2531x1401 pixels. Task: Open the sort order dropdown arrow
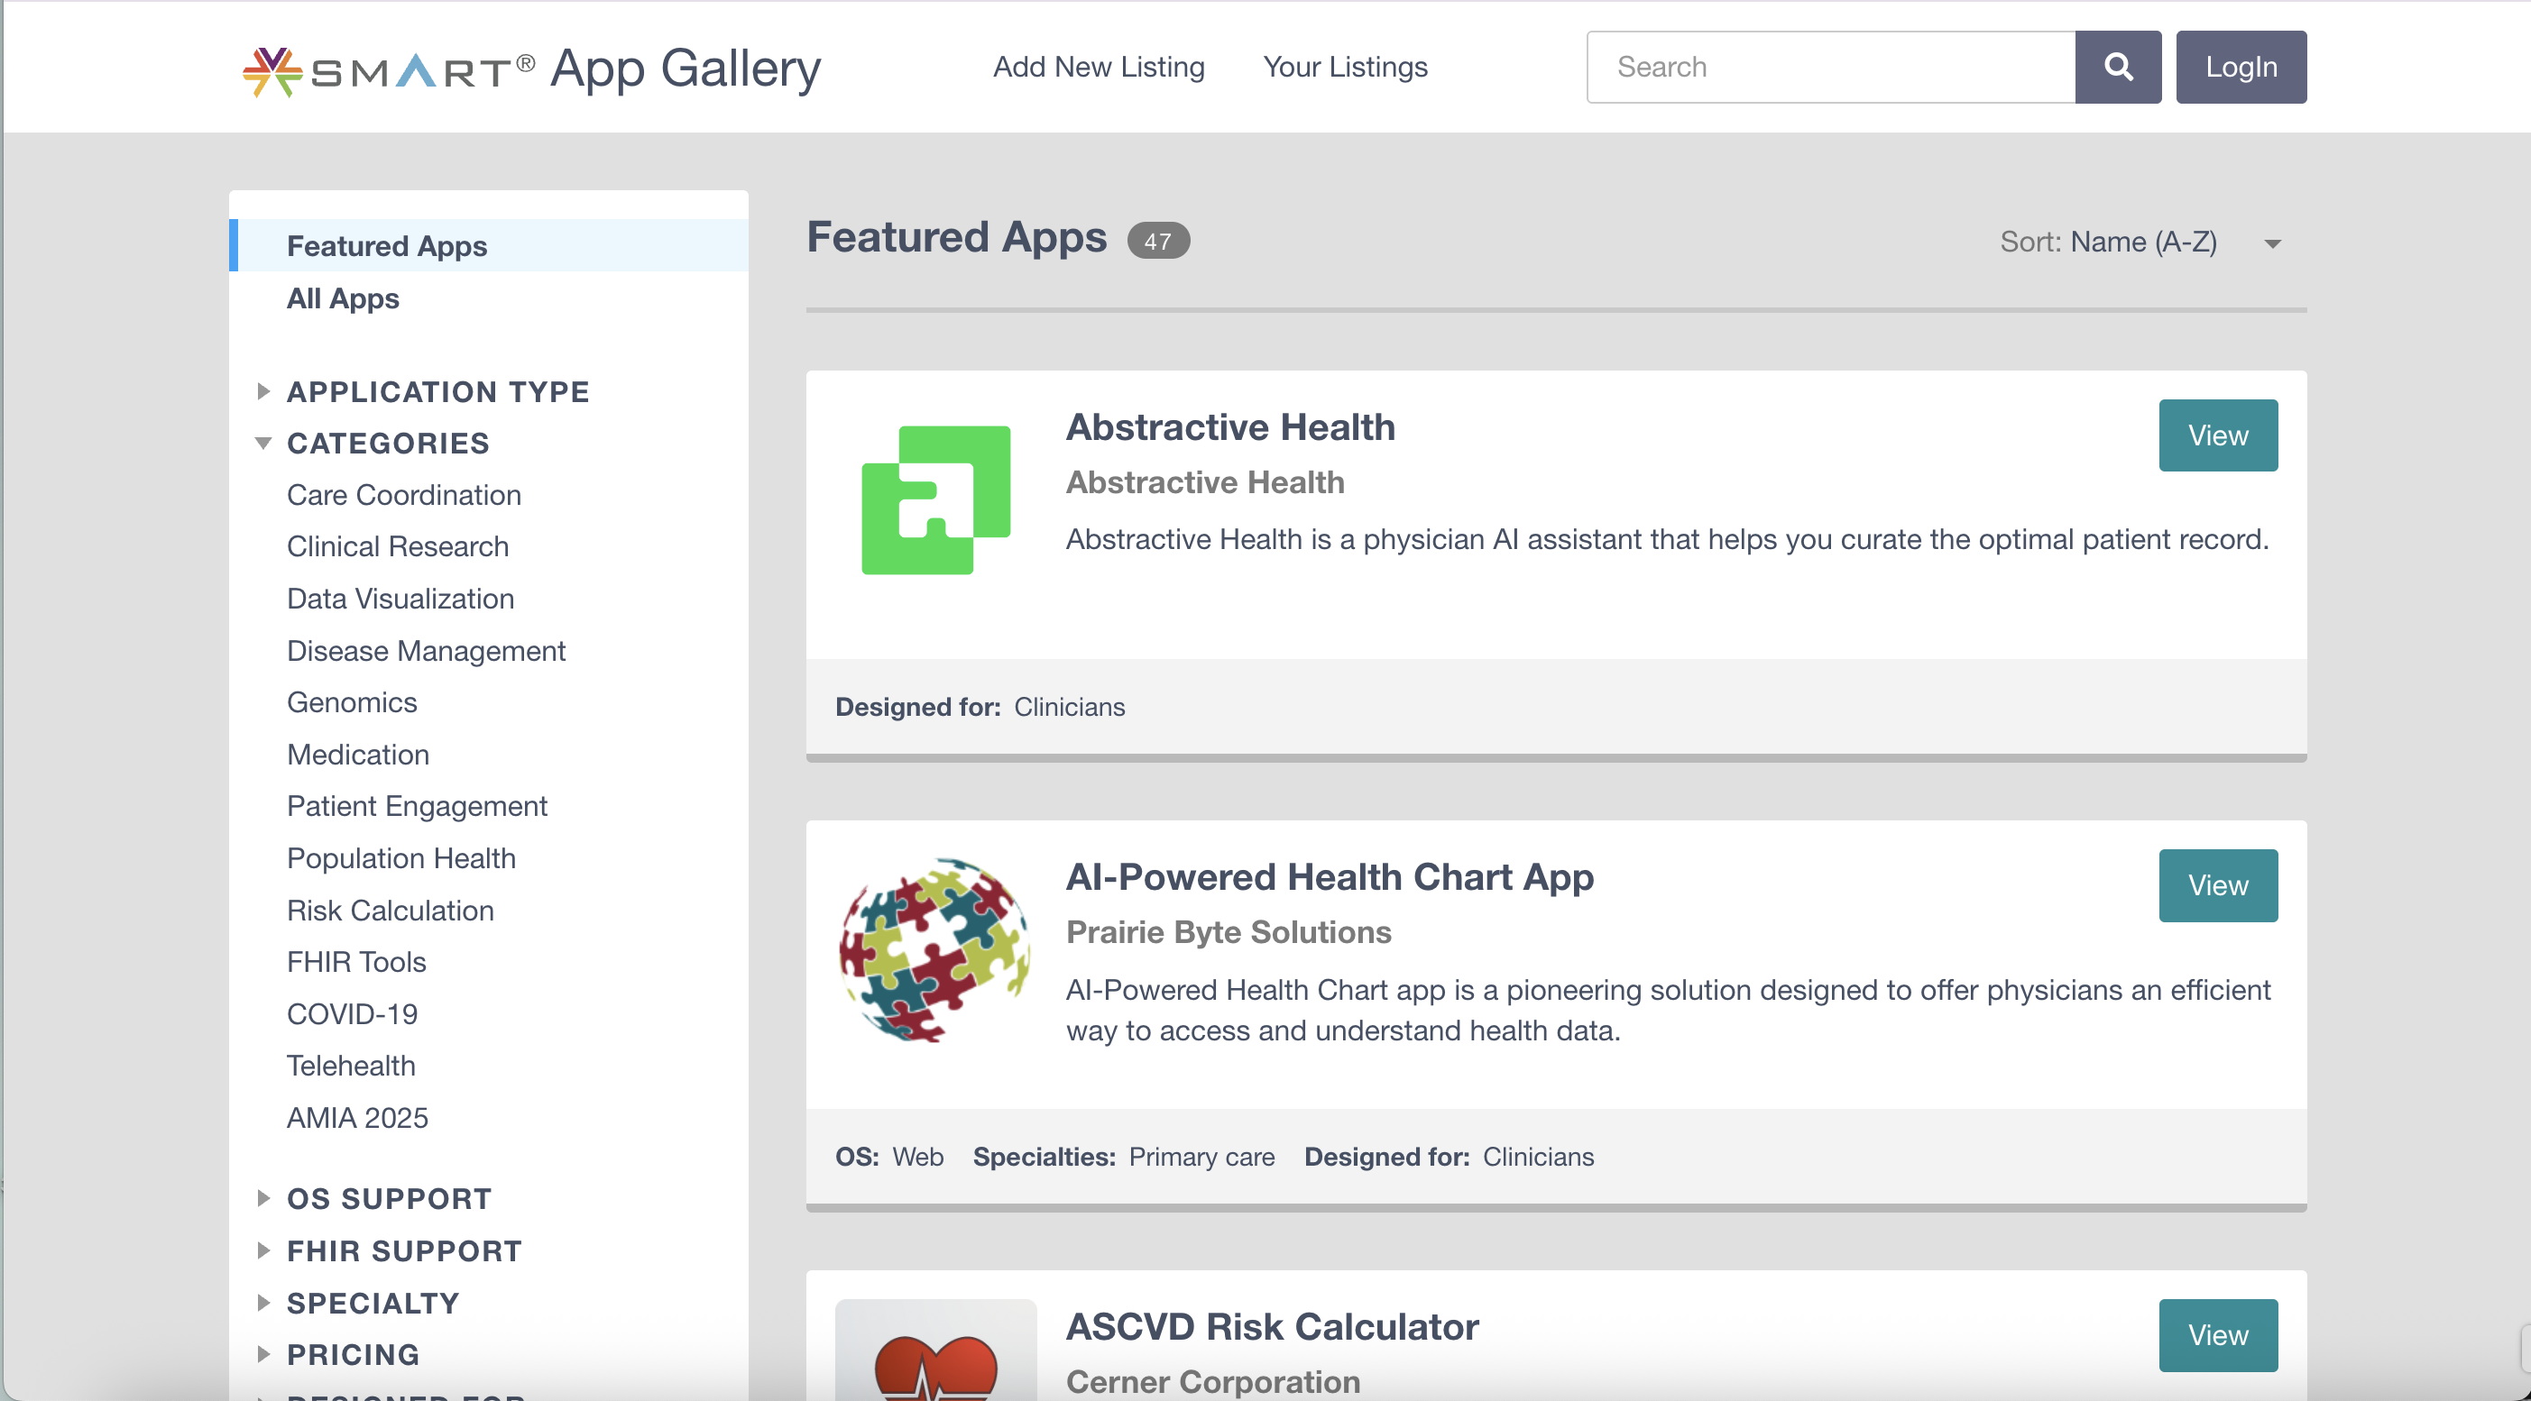tap(2271, 243)
